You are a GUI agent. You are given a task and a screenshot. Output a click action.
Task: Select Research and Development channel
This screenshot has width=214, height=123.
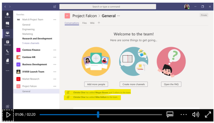pyautogui.click(x=37, y=38)
